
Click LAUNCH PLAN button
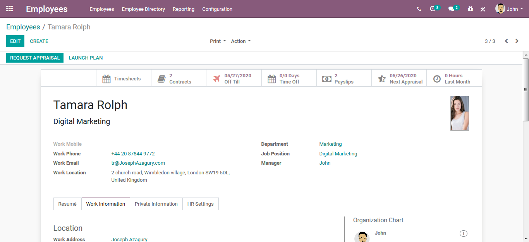[86, 58]
